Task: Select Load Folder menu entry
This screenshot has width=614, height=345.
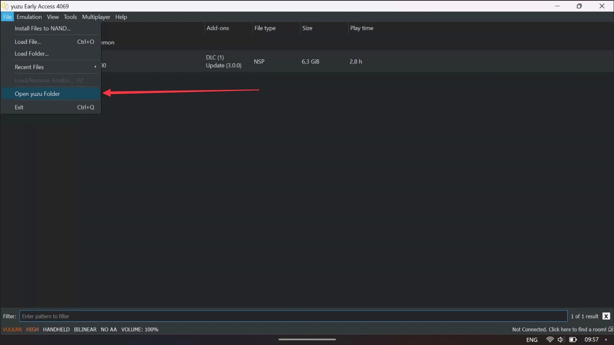Action: [51, 53]
